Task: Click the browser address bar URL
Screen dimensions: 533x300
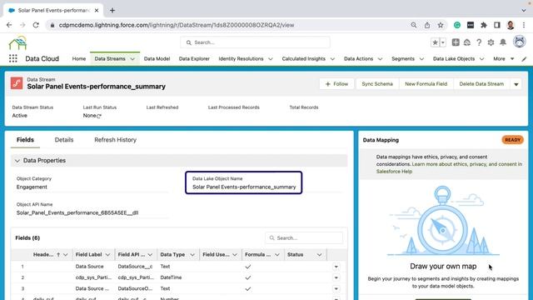Action: tap(177, 25)
